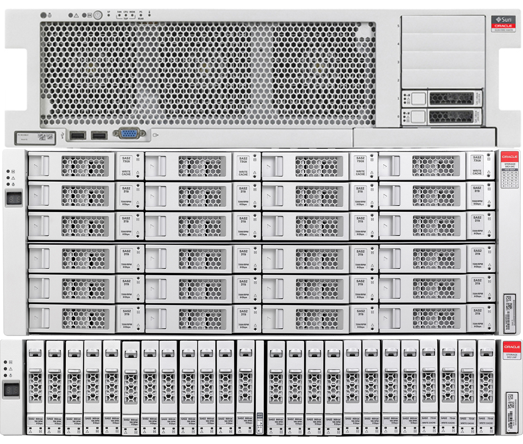This screenshot has width=523, height=444.
Task: Click the FAN fault LED
Action: [x=119, y=15]
